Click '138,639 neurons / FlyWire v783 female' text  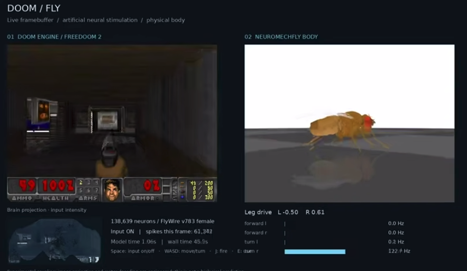pos(162,221)
